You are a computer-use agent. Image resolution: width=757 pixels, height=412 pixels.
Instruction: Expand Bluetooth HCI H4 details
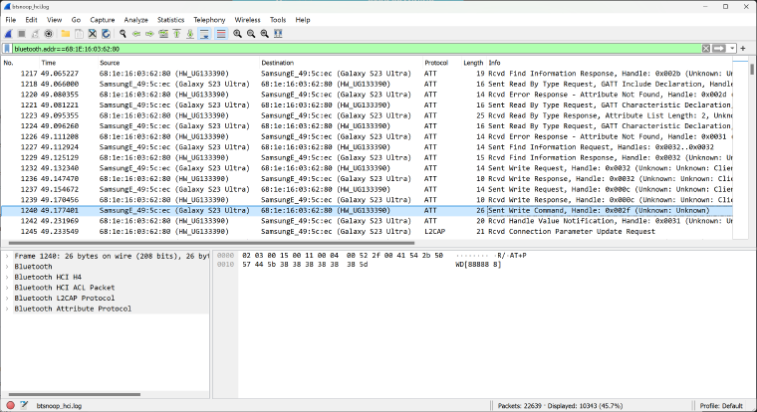click(x=7, y=278)
